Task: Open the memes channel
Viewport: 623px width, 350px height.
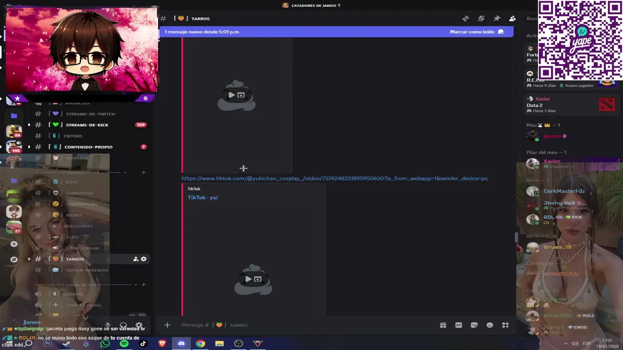Action: (x=90, y=215)
